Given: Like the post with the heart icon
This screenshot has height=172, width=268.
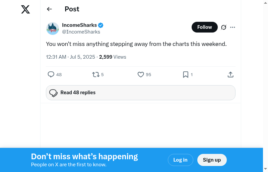Looking at the screenshot, I should click(x=141, y=74).
